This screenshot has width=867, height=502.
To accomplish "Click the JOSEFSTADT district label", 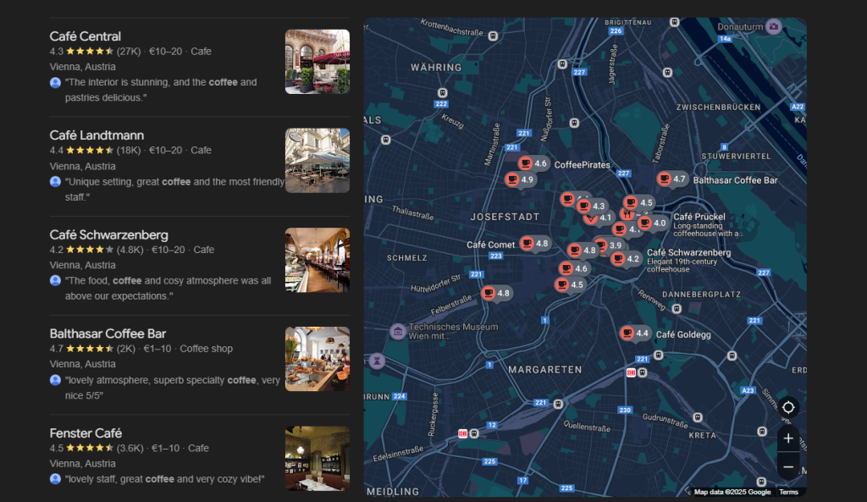I will (505, 217).
